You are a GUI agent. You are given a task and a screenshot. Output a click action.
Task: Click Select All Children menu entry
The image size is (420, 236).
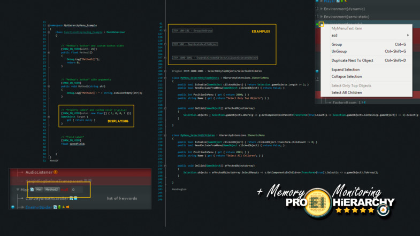366,92
